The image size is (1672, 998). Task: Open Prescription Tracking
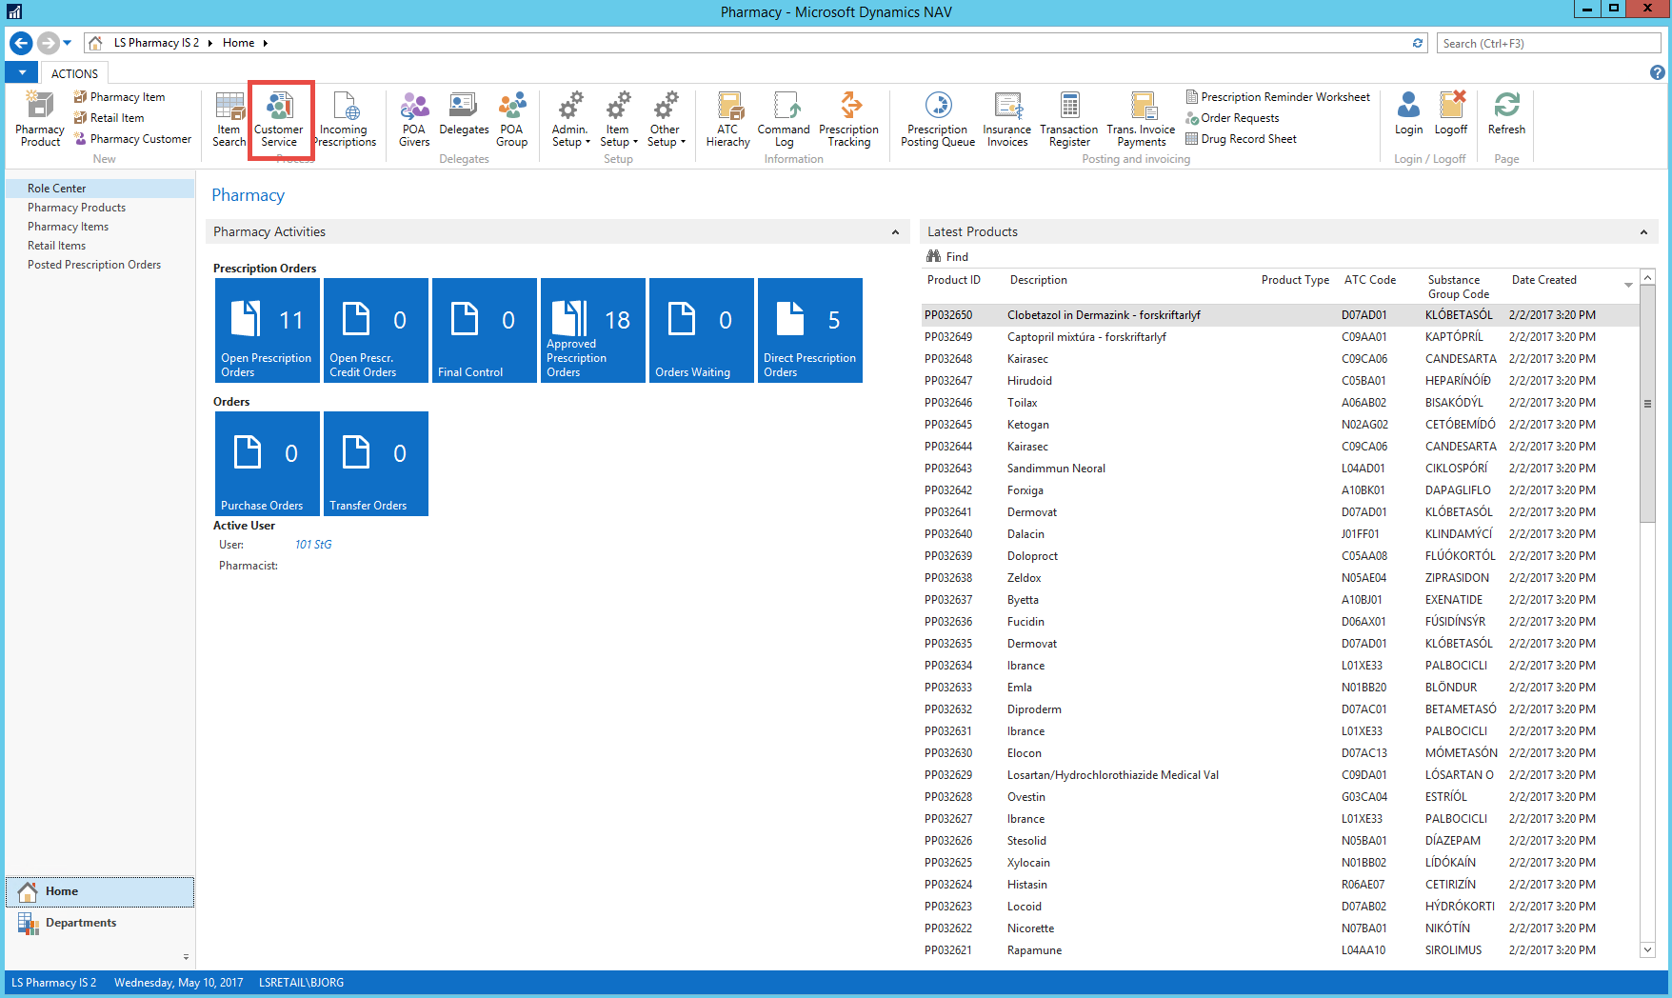click(x=849, y=119)
